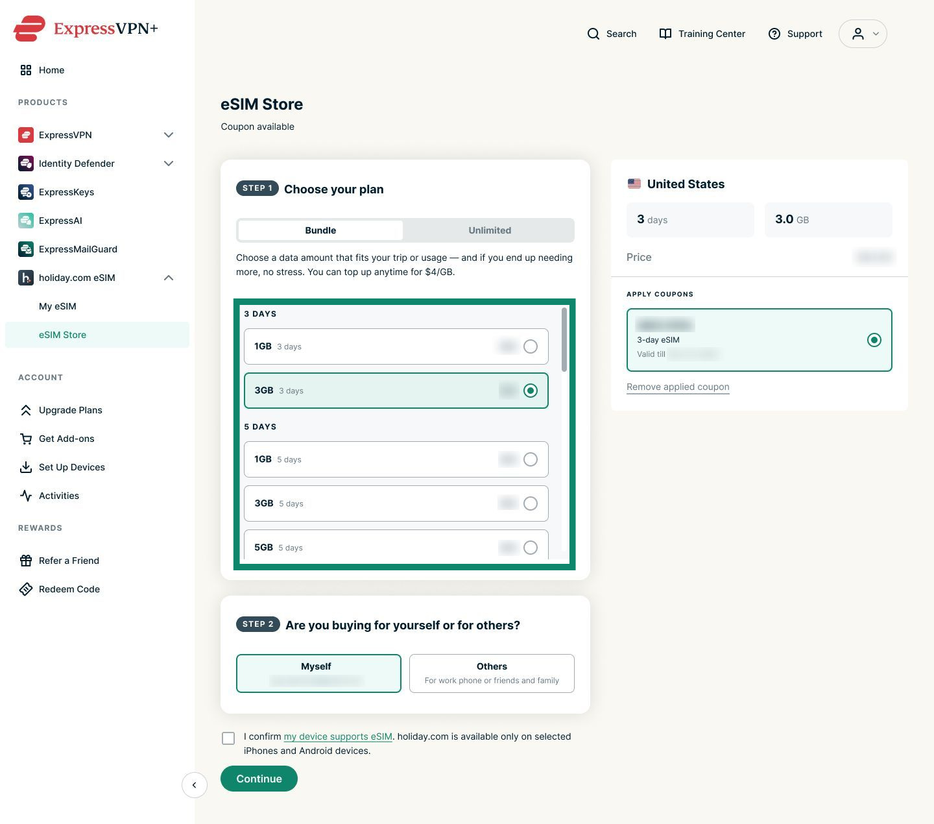Click the Search button in the header
Viewport: 934px width, 824px height.
point(612,34)
